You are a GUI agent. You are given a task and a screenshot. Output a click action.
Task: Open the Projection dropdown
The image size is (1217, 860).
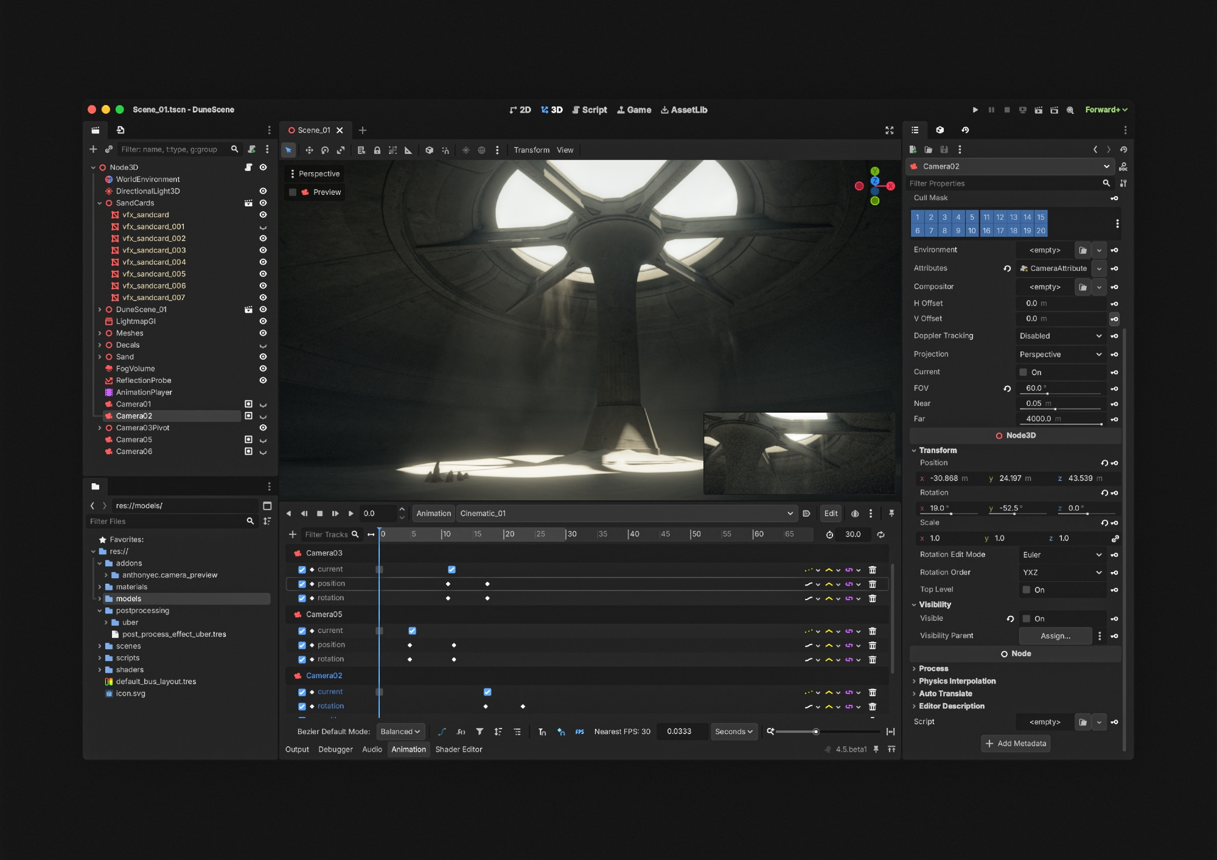click(x=1060, y=354)
